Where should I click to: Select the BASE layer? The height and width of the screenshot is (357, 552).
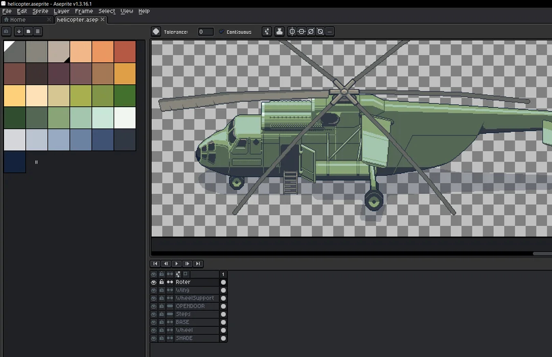182,322
